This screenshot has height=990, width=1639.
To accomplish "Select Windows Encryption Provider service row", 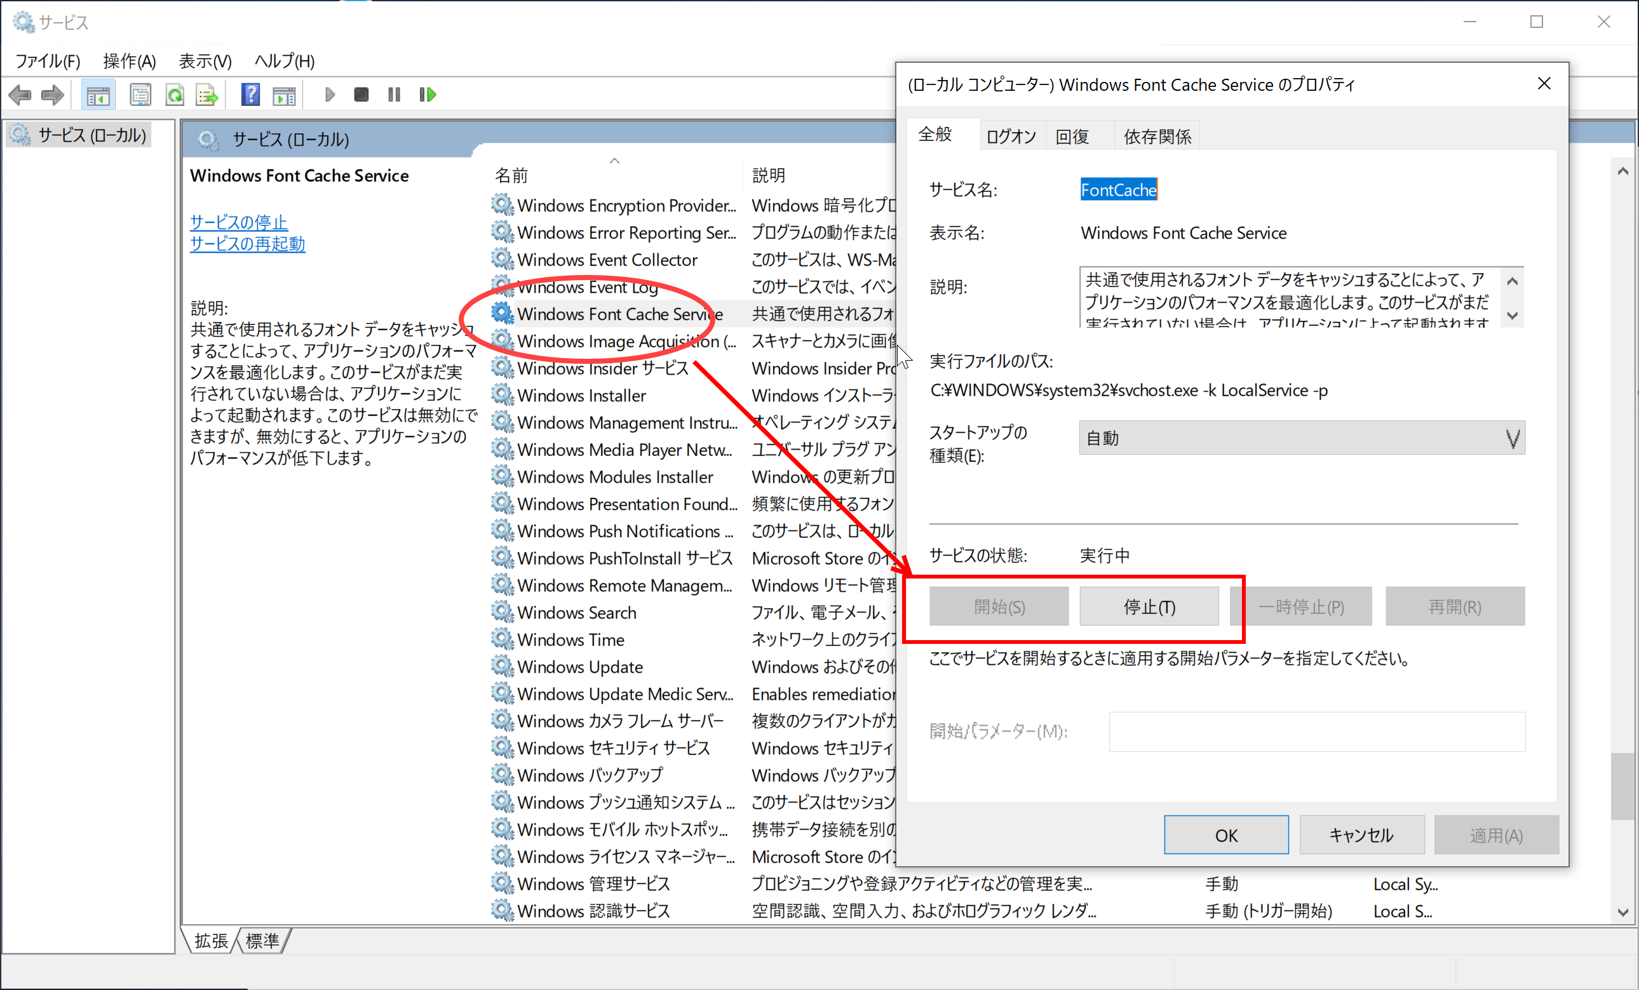I will pyautogui.click(x=626, y=204).
